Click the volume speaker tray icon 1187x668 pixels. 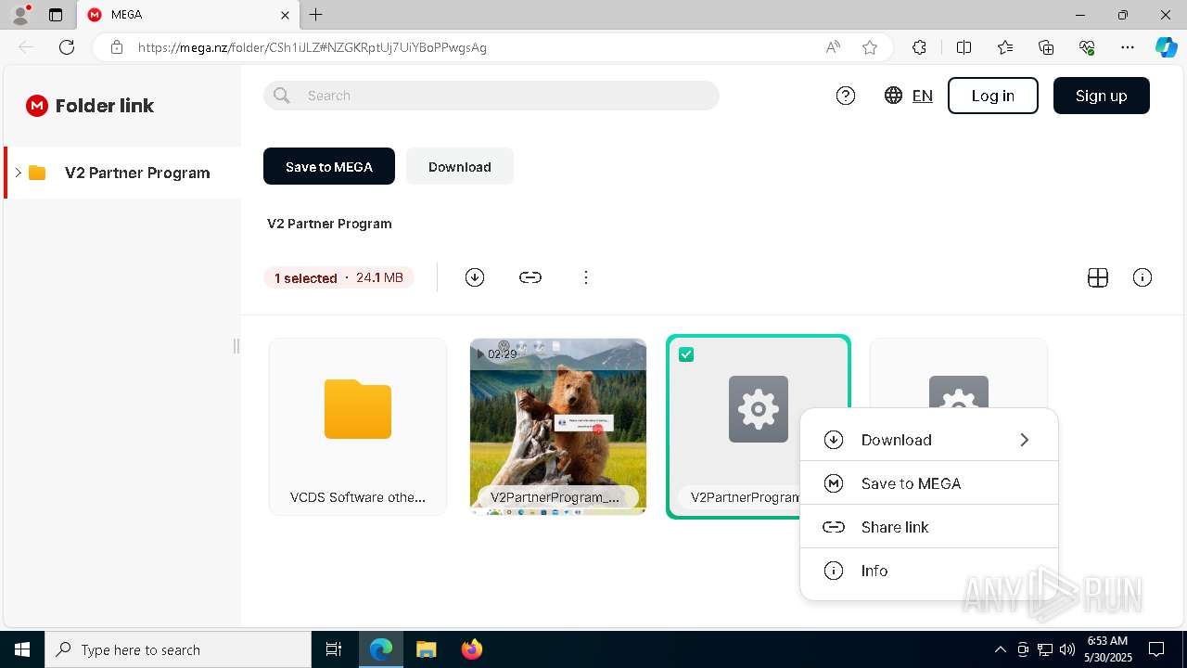point(1067,649)
